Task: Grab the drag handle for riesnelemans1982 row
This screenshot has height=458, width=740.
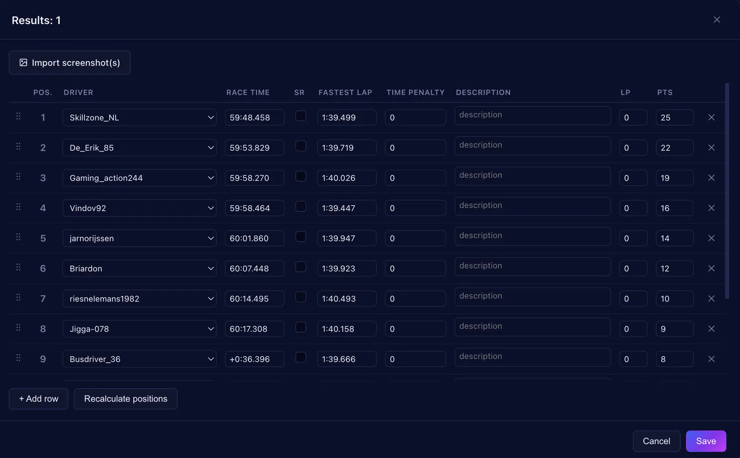Action: click(x=18, y=298)
